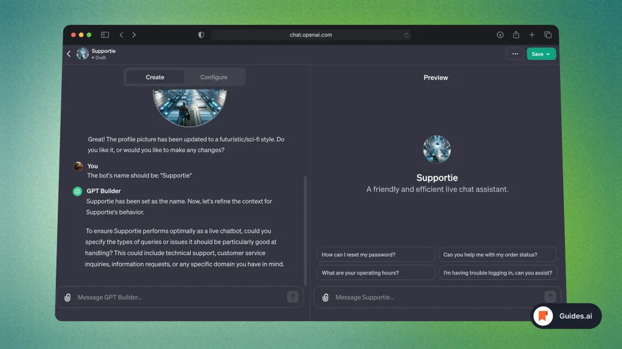This screenshot has height=349, width=622.
Task: Open the three-dots more options menu
Action: 515,54
